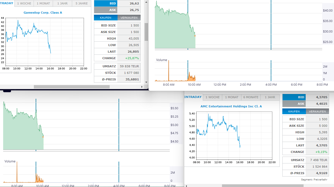Image resolution: width=334 pixels, height=187 pixels.
Task: Open the INTRADAY tab in AMC chart
Action: point(193,97)
